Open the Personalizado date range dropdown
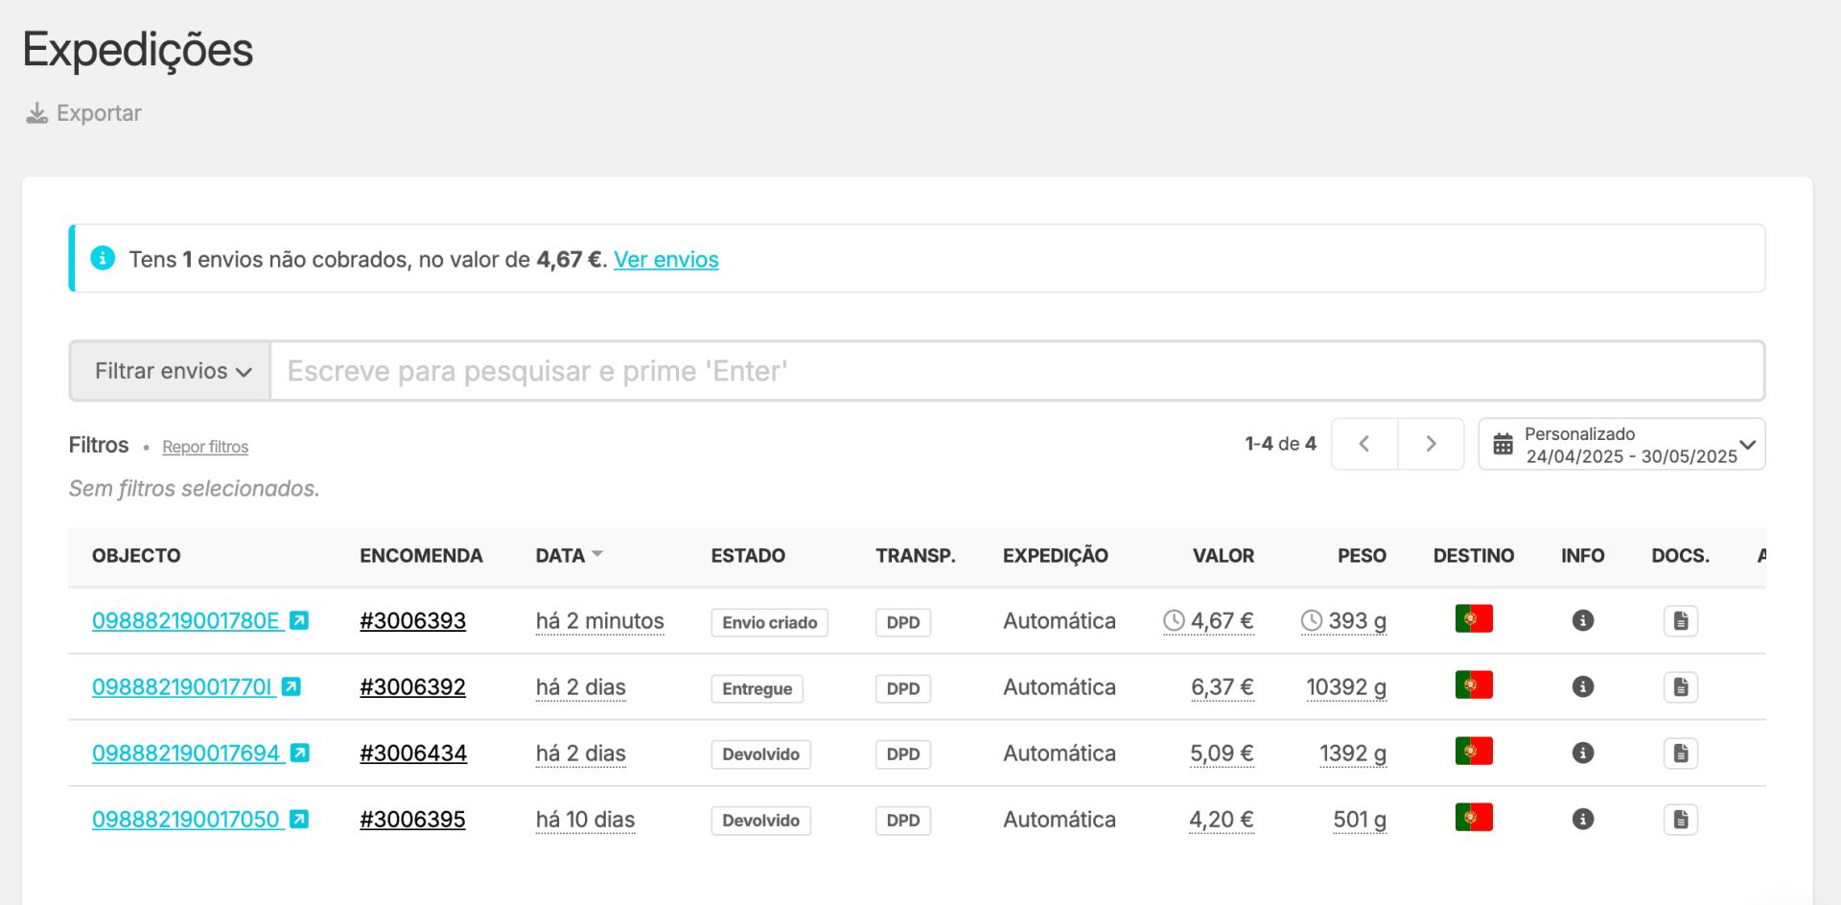Viewport: 1841px width, 905px height. 1630,445
